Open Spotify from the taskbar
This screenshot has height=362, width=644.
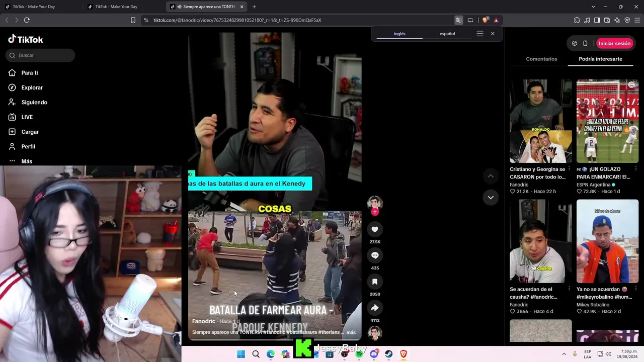[359, 354]
